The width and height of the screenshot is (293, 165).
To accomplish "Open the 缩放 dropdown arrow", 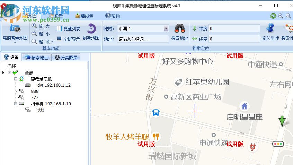I will click(x=52, y=42).
